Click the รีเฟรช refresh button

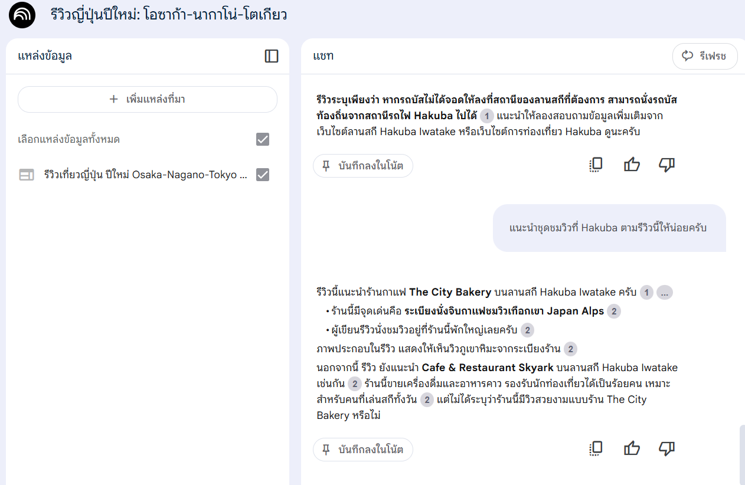click(x=705, y=56)
